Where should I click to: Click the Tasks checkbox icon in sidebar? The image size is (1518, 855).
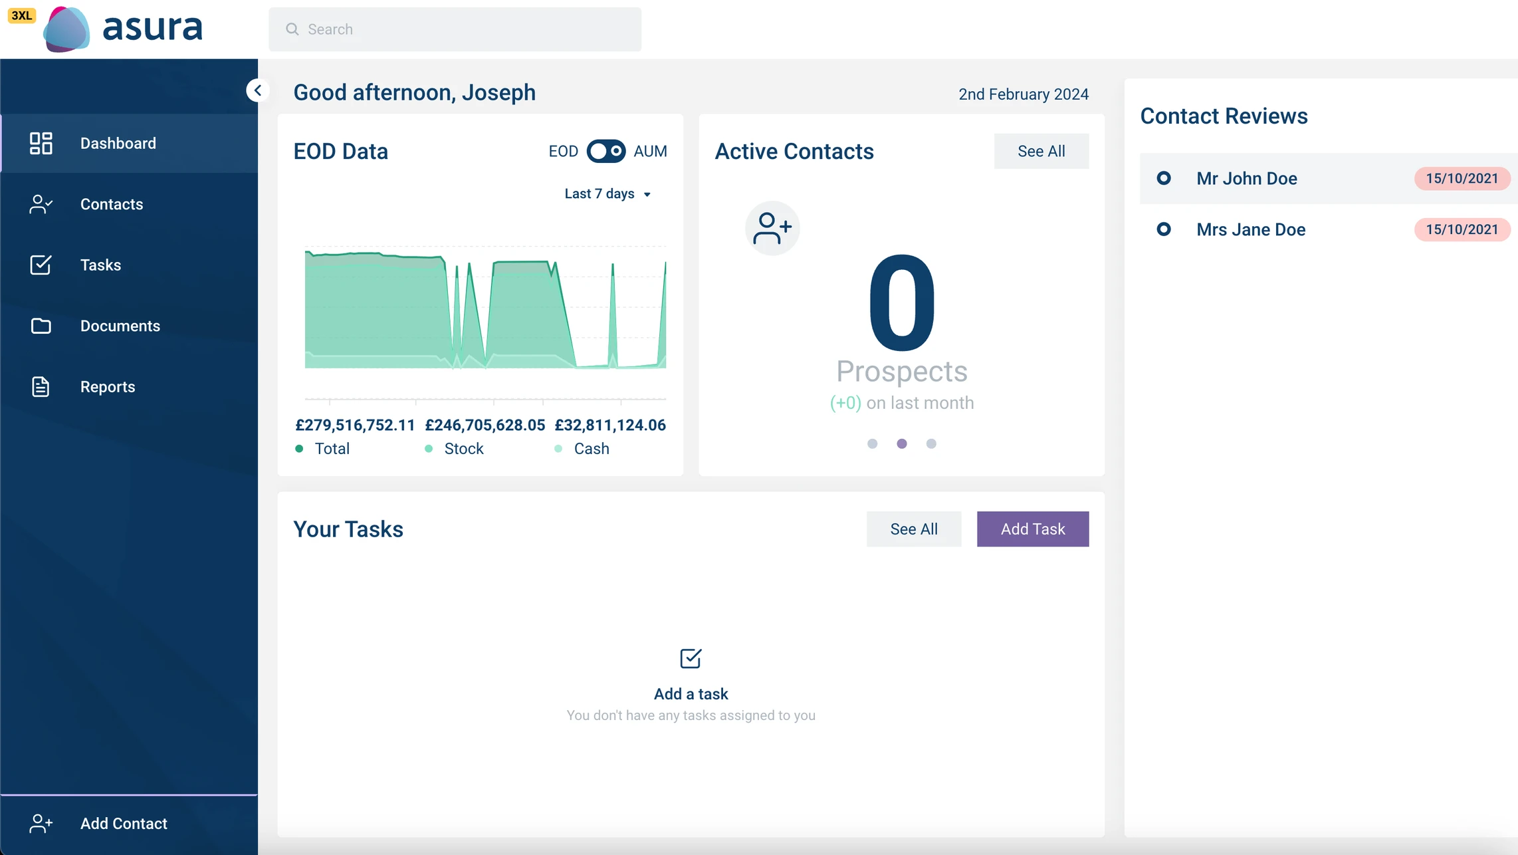[x=41, y=265]
